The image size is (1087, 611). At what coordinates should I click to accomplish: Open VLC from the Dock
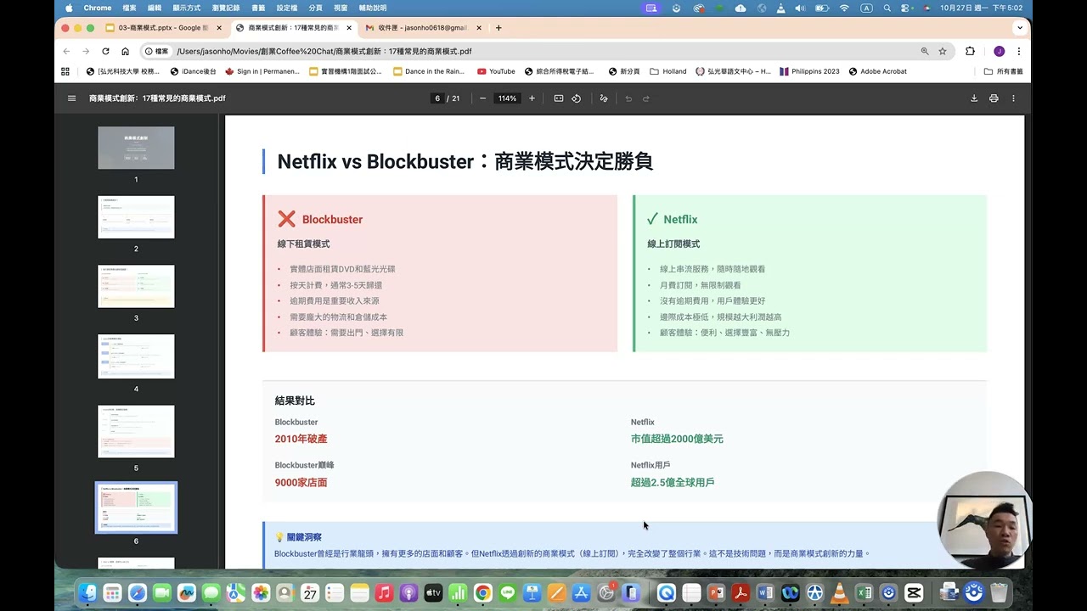coord(839,592)
